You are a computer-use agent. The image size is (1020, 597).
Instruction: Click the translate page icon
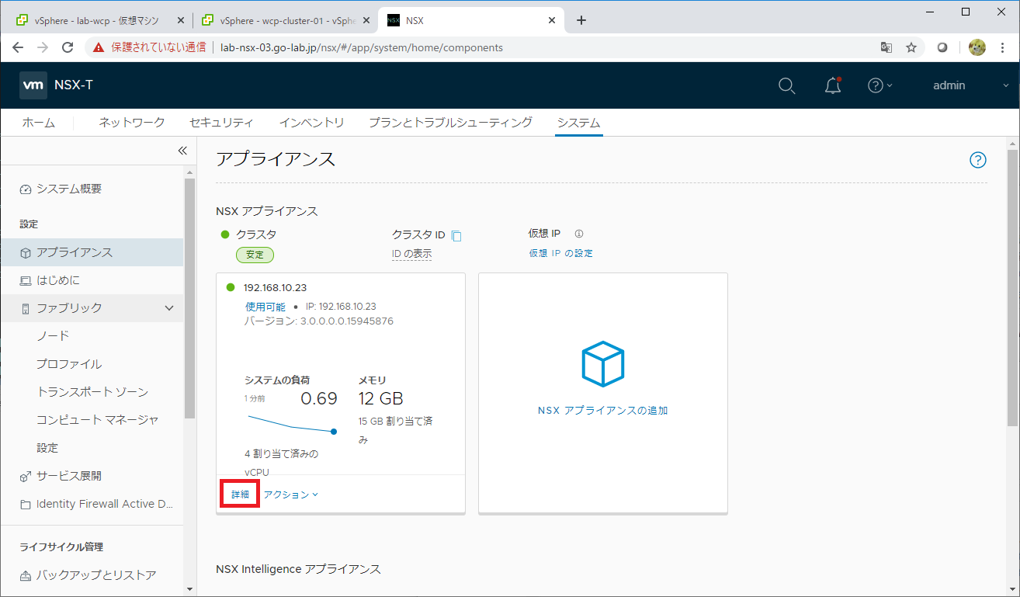(886, 47)
